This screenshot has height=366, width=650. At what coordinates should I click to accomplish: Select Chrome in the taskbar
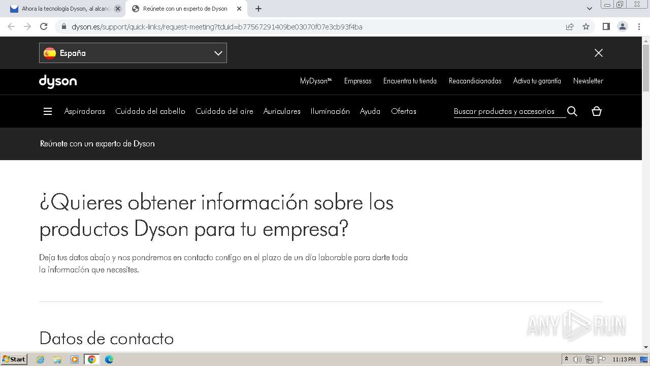click(x=92, y=359)
